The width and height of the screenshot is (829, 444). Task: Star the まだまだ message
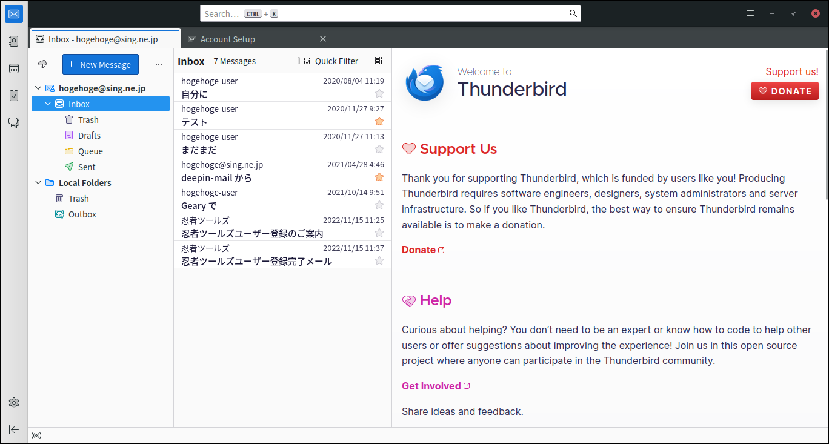coord(379,149)
